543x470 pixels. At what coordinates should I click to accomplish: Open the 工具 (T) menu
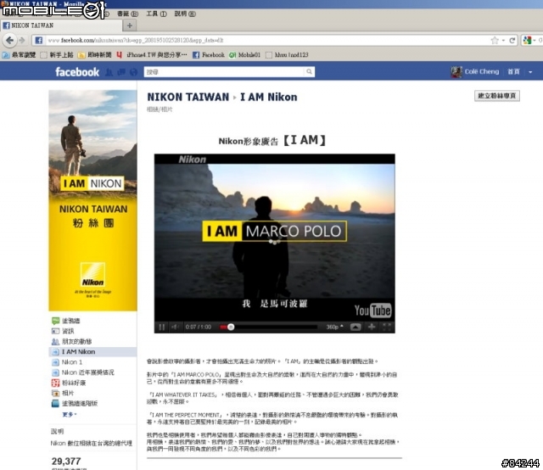point(156,14)
